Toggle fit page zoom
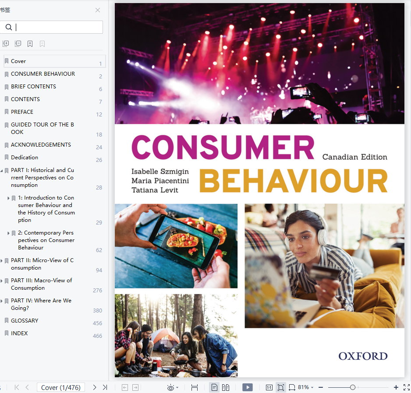This screenshot has height=393, width=411. tap(281, 387)
